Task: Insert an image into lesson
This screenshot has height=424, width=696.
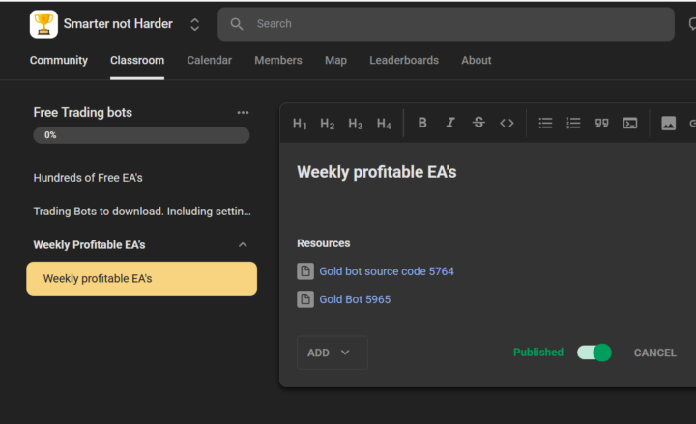Action: click(669, 123)
